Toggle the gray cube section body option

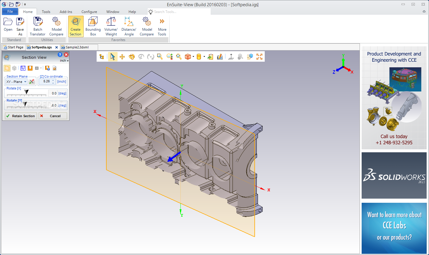pyautogui.click(x=14, y=68)
